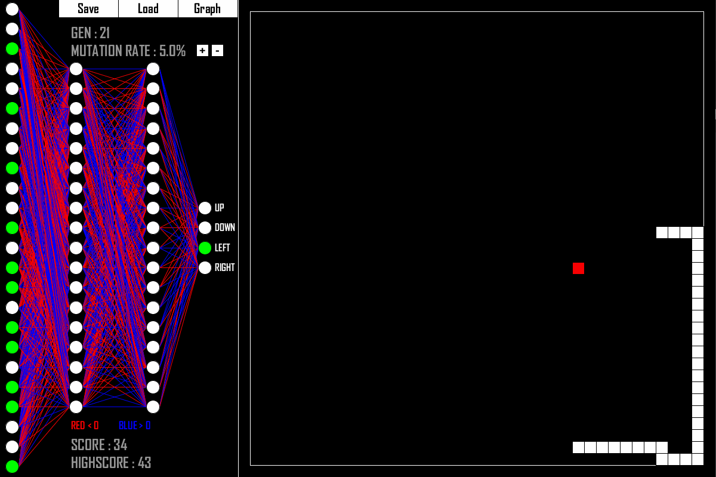The height and width of the screenshot is (477, 716).
Task: Click the RED < 0 legend label
Action: [x=85, y=425]
